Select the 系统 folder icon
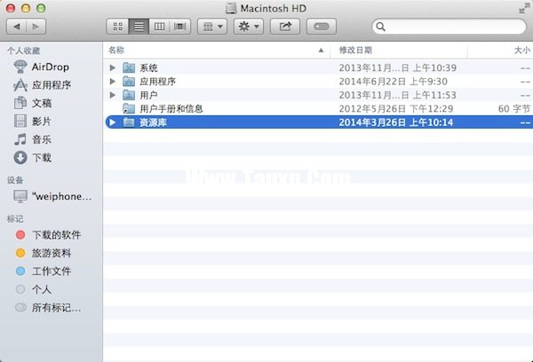This screenshot has height=362, width=533. pyautogui.click(x=129, y=67)
